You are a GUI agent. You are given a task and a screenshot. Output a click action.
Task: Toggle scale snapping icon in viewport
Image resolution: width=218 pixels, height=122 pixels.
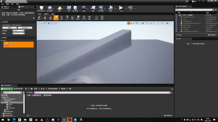(x=158, y=23)
